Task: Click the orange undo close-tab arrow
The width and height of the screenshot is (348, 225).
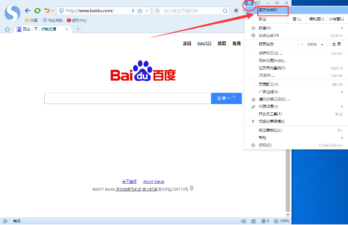Action: 47,10
